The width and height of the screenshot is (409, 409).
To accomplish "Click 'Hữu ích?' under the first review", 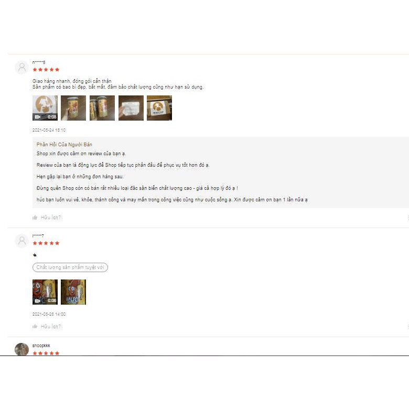I will point(51,218).
